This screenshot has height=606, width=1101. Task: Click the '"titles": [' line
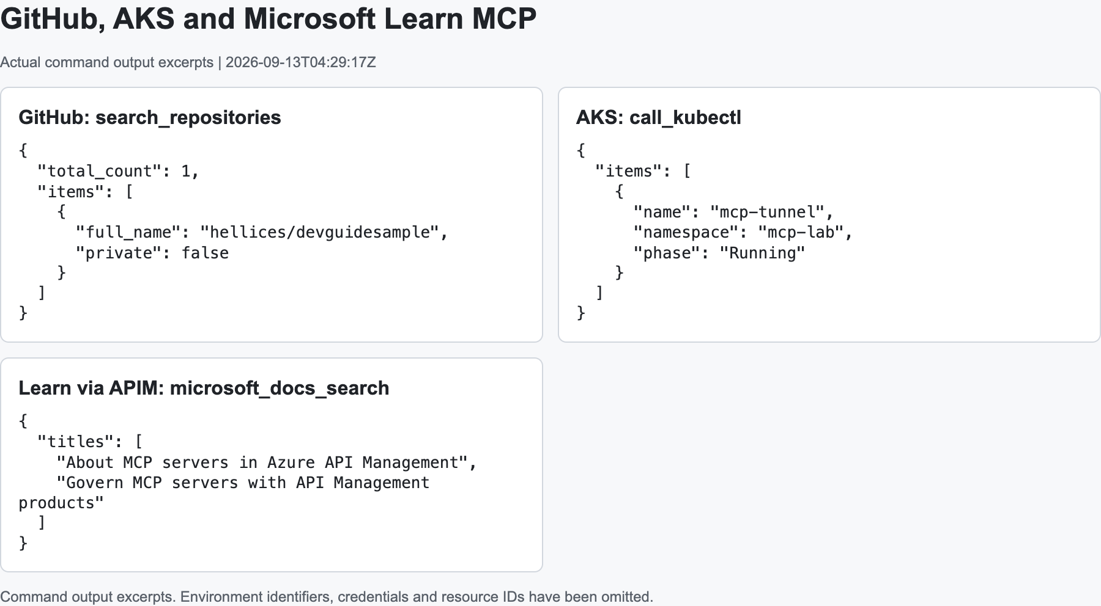coord(90,442)
